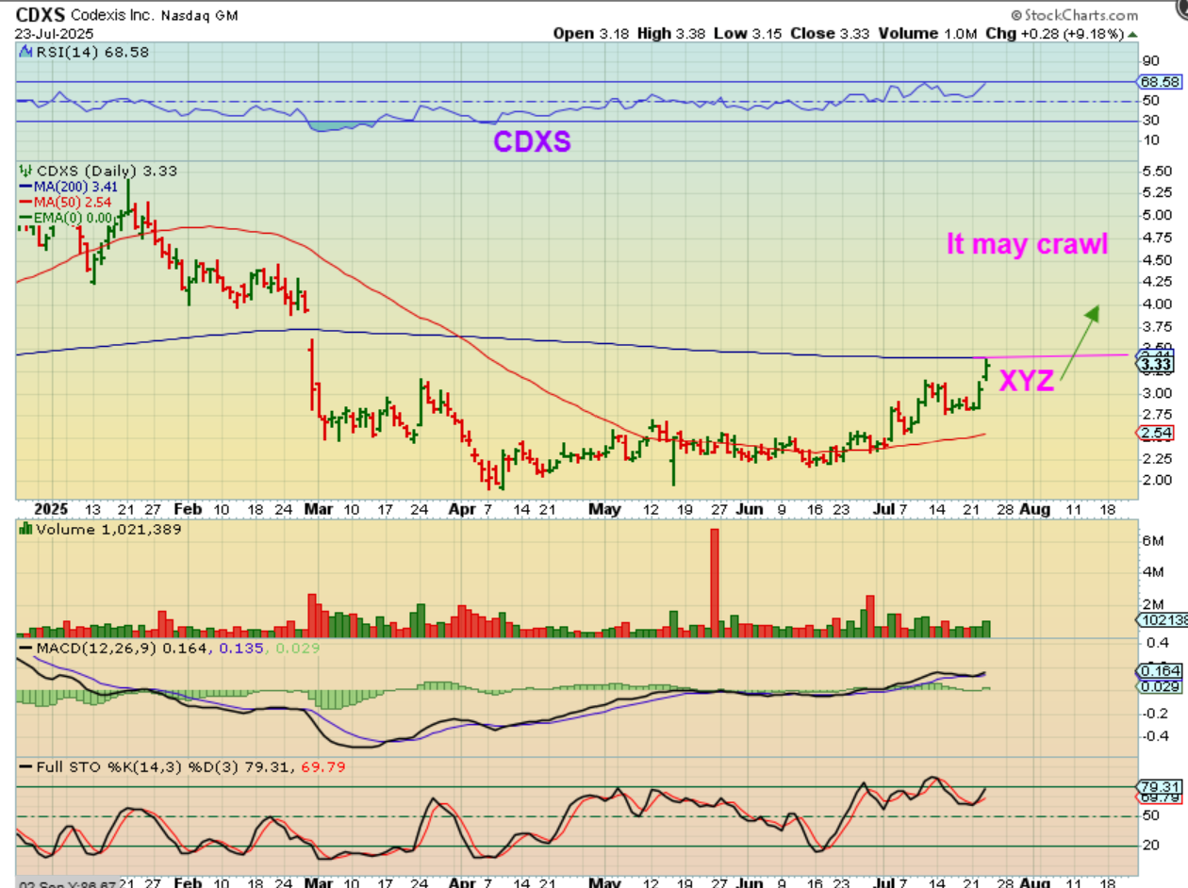Click the 5.50 price axis label

tap(1155, 171)
